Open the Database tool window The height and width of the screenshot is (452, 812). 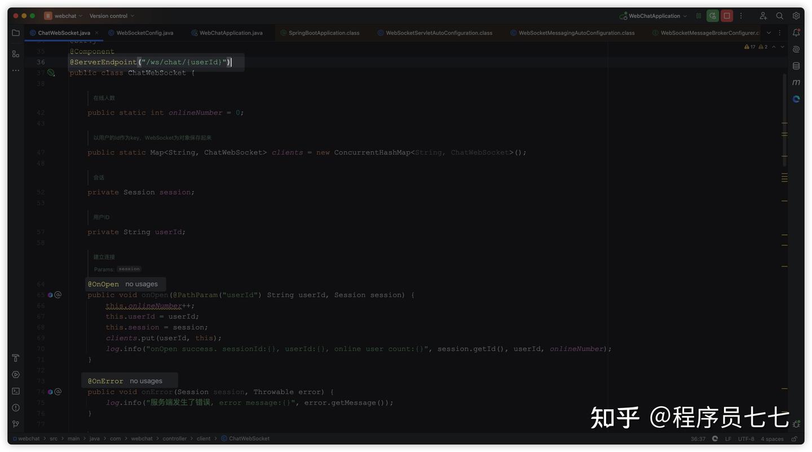796,65
